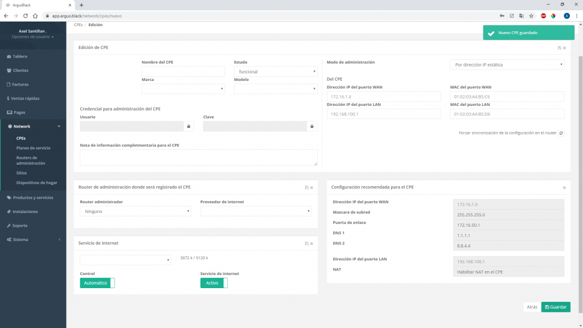This screenshot has width=583, height=328.
Task: Expand the Sistema sidebar menu
Action: 34,240
